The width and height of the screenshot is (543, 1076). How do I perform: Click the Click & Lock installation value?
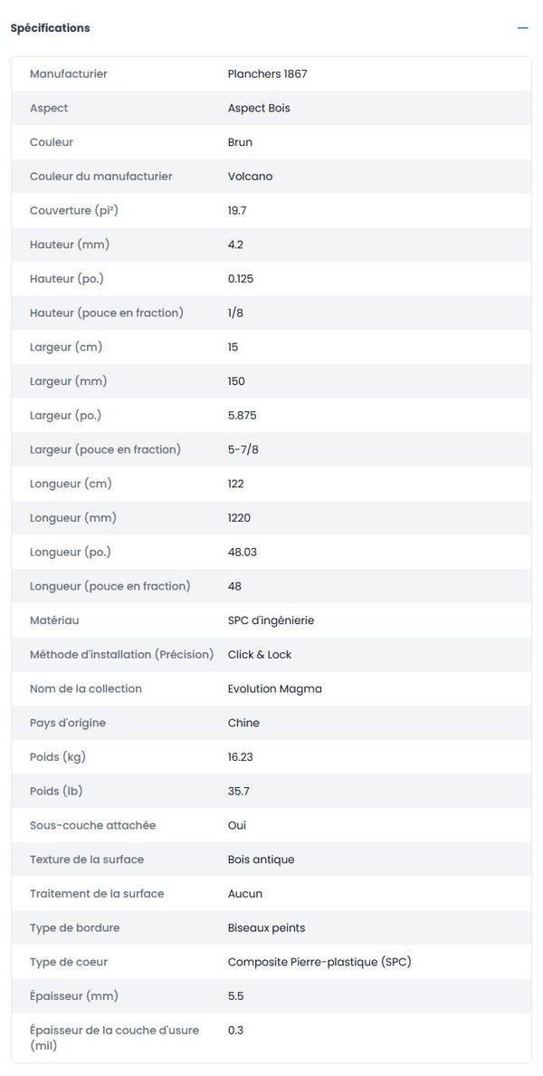pyautogui.click(x=260, y=655)
